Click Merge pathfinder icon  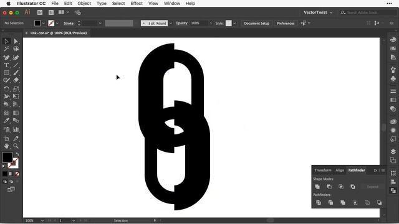(x=343, y=202)
